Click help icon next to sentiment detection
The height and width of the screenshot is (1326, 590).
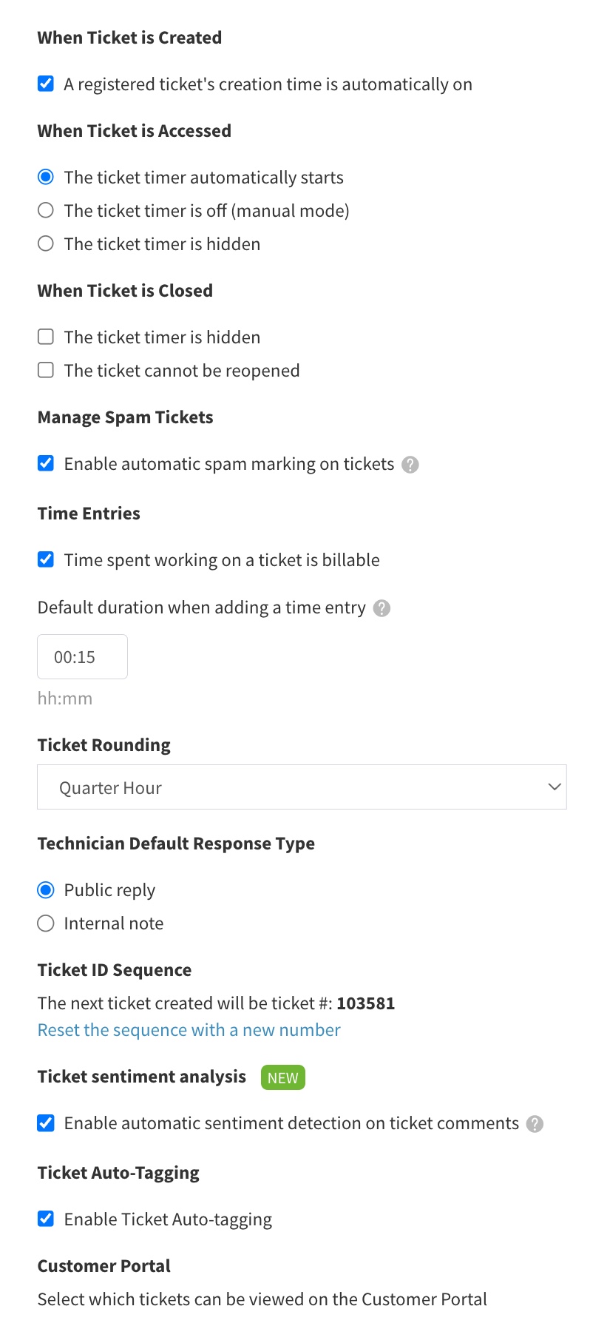pos(535,1124)
